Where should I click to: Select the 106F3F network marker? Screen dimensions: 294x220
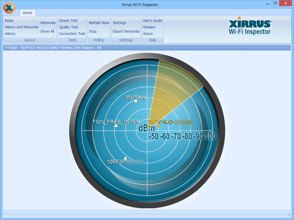click(x=125, y=158)
